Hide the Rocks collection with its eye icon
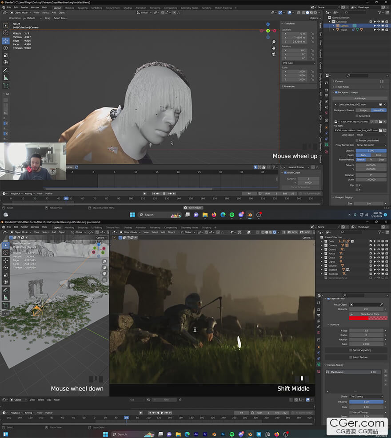Viewport: 391px width, 438px height. 379,253
